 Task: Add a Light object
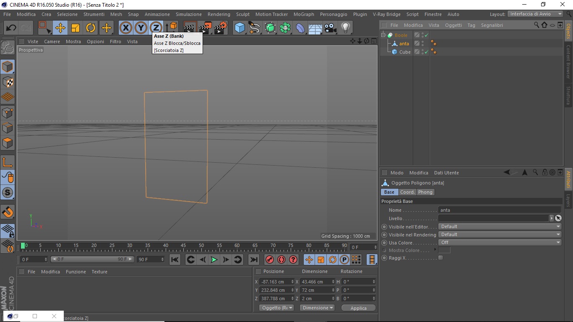click(346, 28)
